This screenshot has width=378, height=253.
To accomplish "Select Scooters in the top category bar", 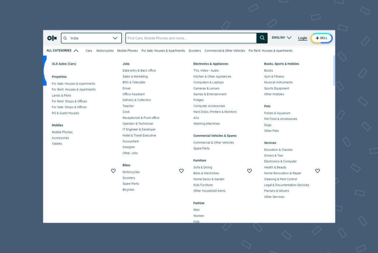I will point(195,51).
